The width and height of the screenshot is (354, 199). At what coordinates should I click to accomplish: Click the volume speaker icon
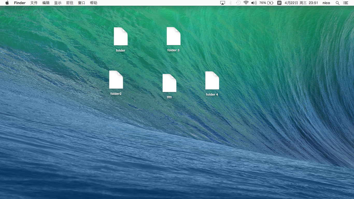pos(254,3)
